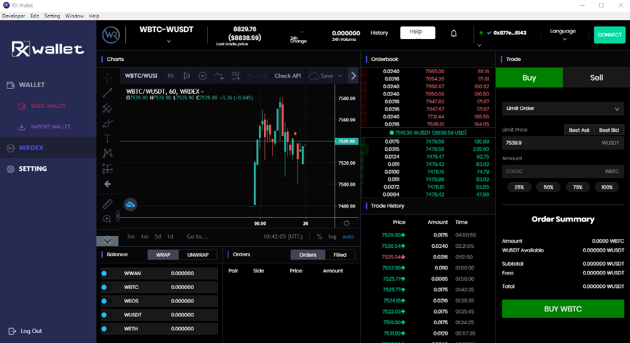
Task: Click the notification bell icon
Action: tap(454, 33)
